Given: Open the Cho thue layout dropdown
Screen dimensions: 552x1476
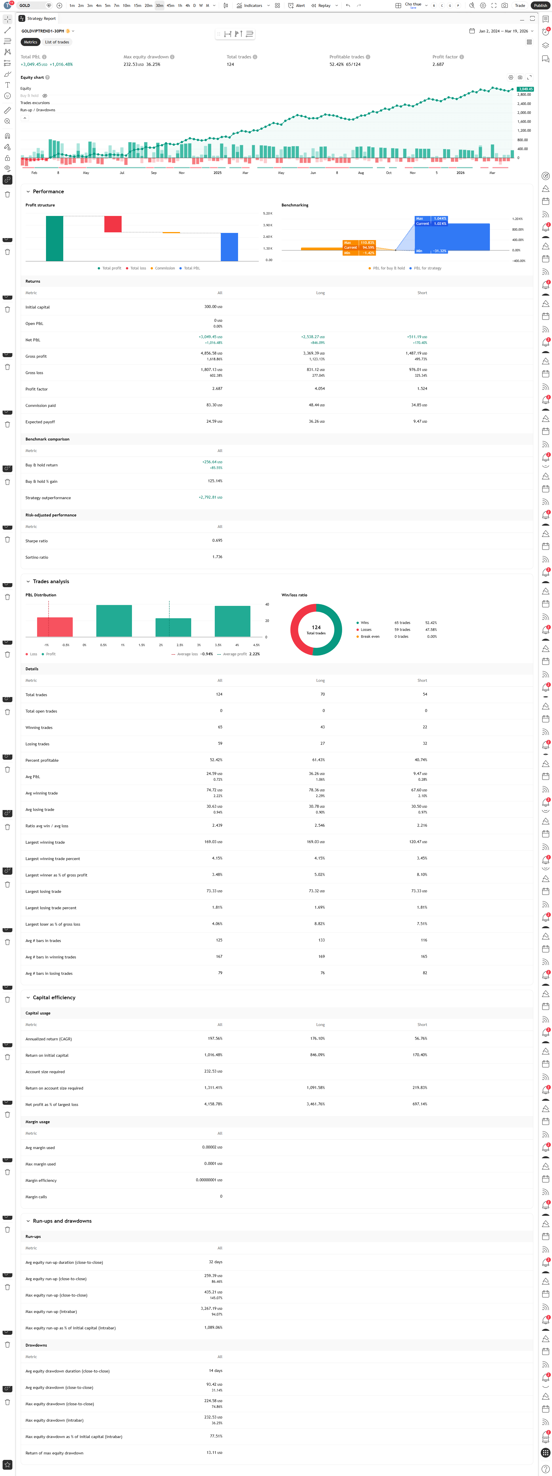Looking at the screenshot, I should (426, 6).
